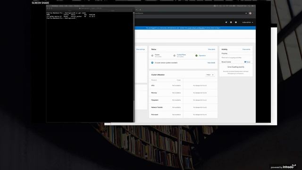
Task: Click the Filesystem row label in Cluster Utilization
Action: (155, 100)
